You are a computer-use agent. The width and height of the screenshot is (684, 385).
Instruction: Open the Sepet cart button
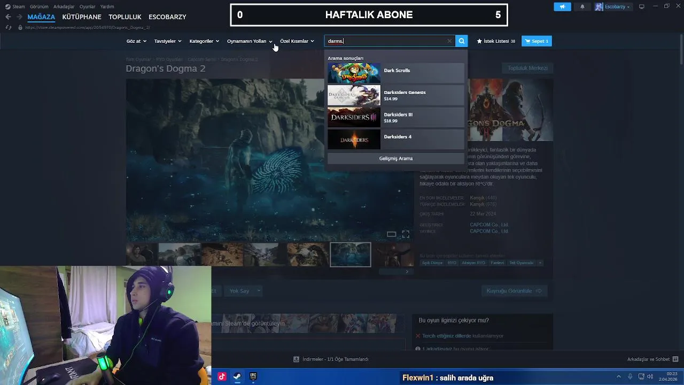pyautogui.click(x=537, y=41)
